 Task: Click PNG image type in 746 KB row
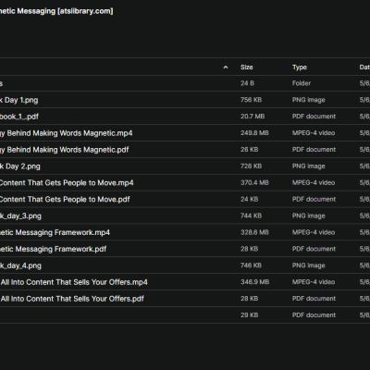309,265
